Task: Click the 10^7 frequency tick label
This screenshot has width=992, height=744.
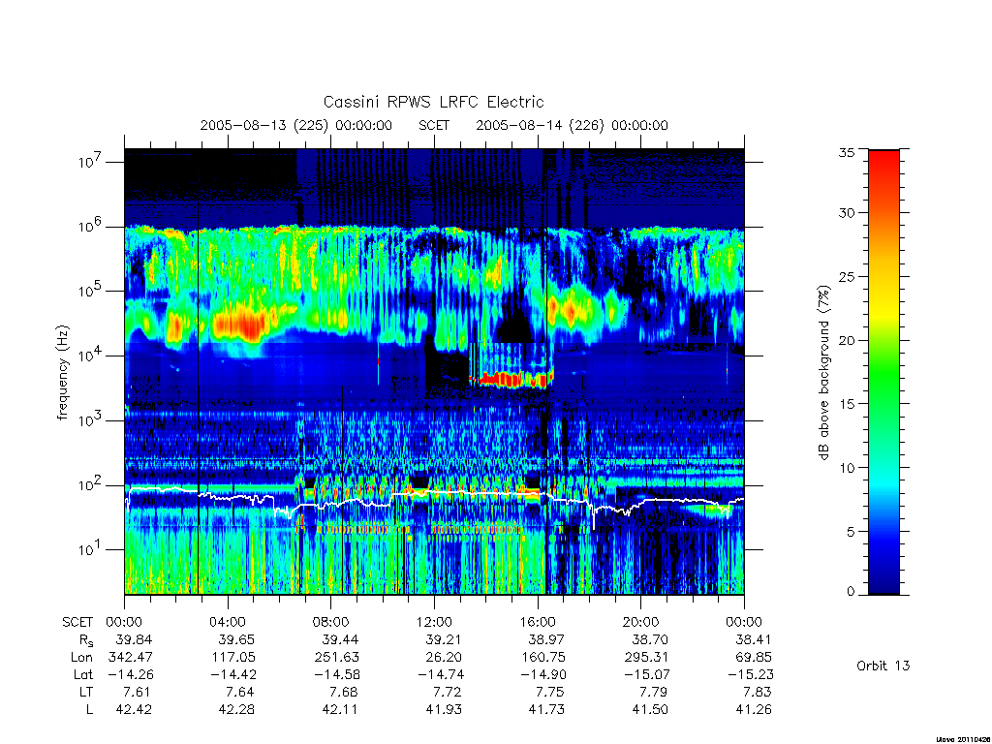Action: pyautogui.click(x=91, y=161)
